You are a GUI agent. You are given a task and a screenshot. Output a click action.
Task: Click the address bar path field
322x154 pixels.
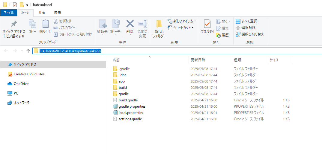177,51
